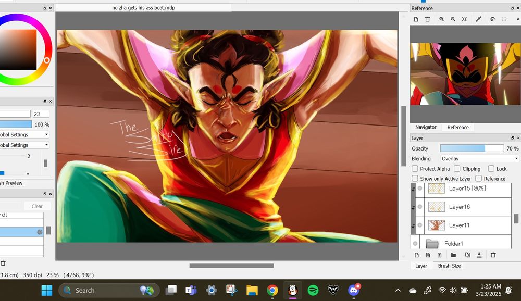
Task: Zoom in on the reference image
Action: 441,19
